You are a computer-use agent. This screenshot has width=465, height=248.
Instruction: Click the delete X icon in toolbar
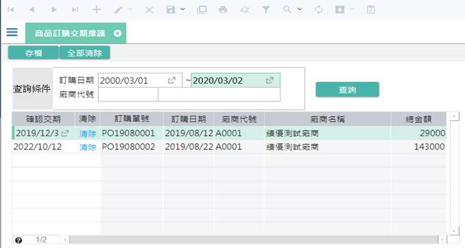tap(149, 10)
